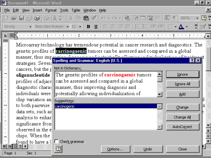
Task: Toggle Show/Hide paragraph marks icon
Action: 175,18
